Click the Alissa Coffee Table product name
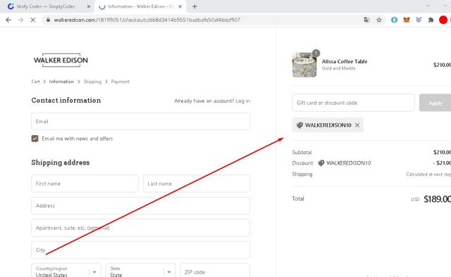Viewport: 451px width, 277px height. point(345,61)
